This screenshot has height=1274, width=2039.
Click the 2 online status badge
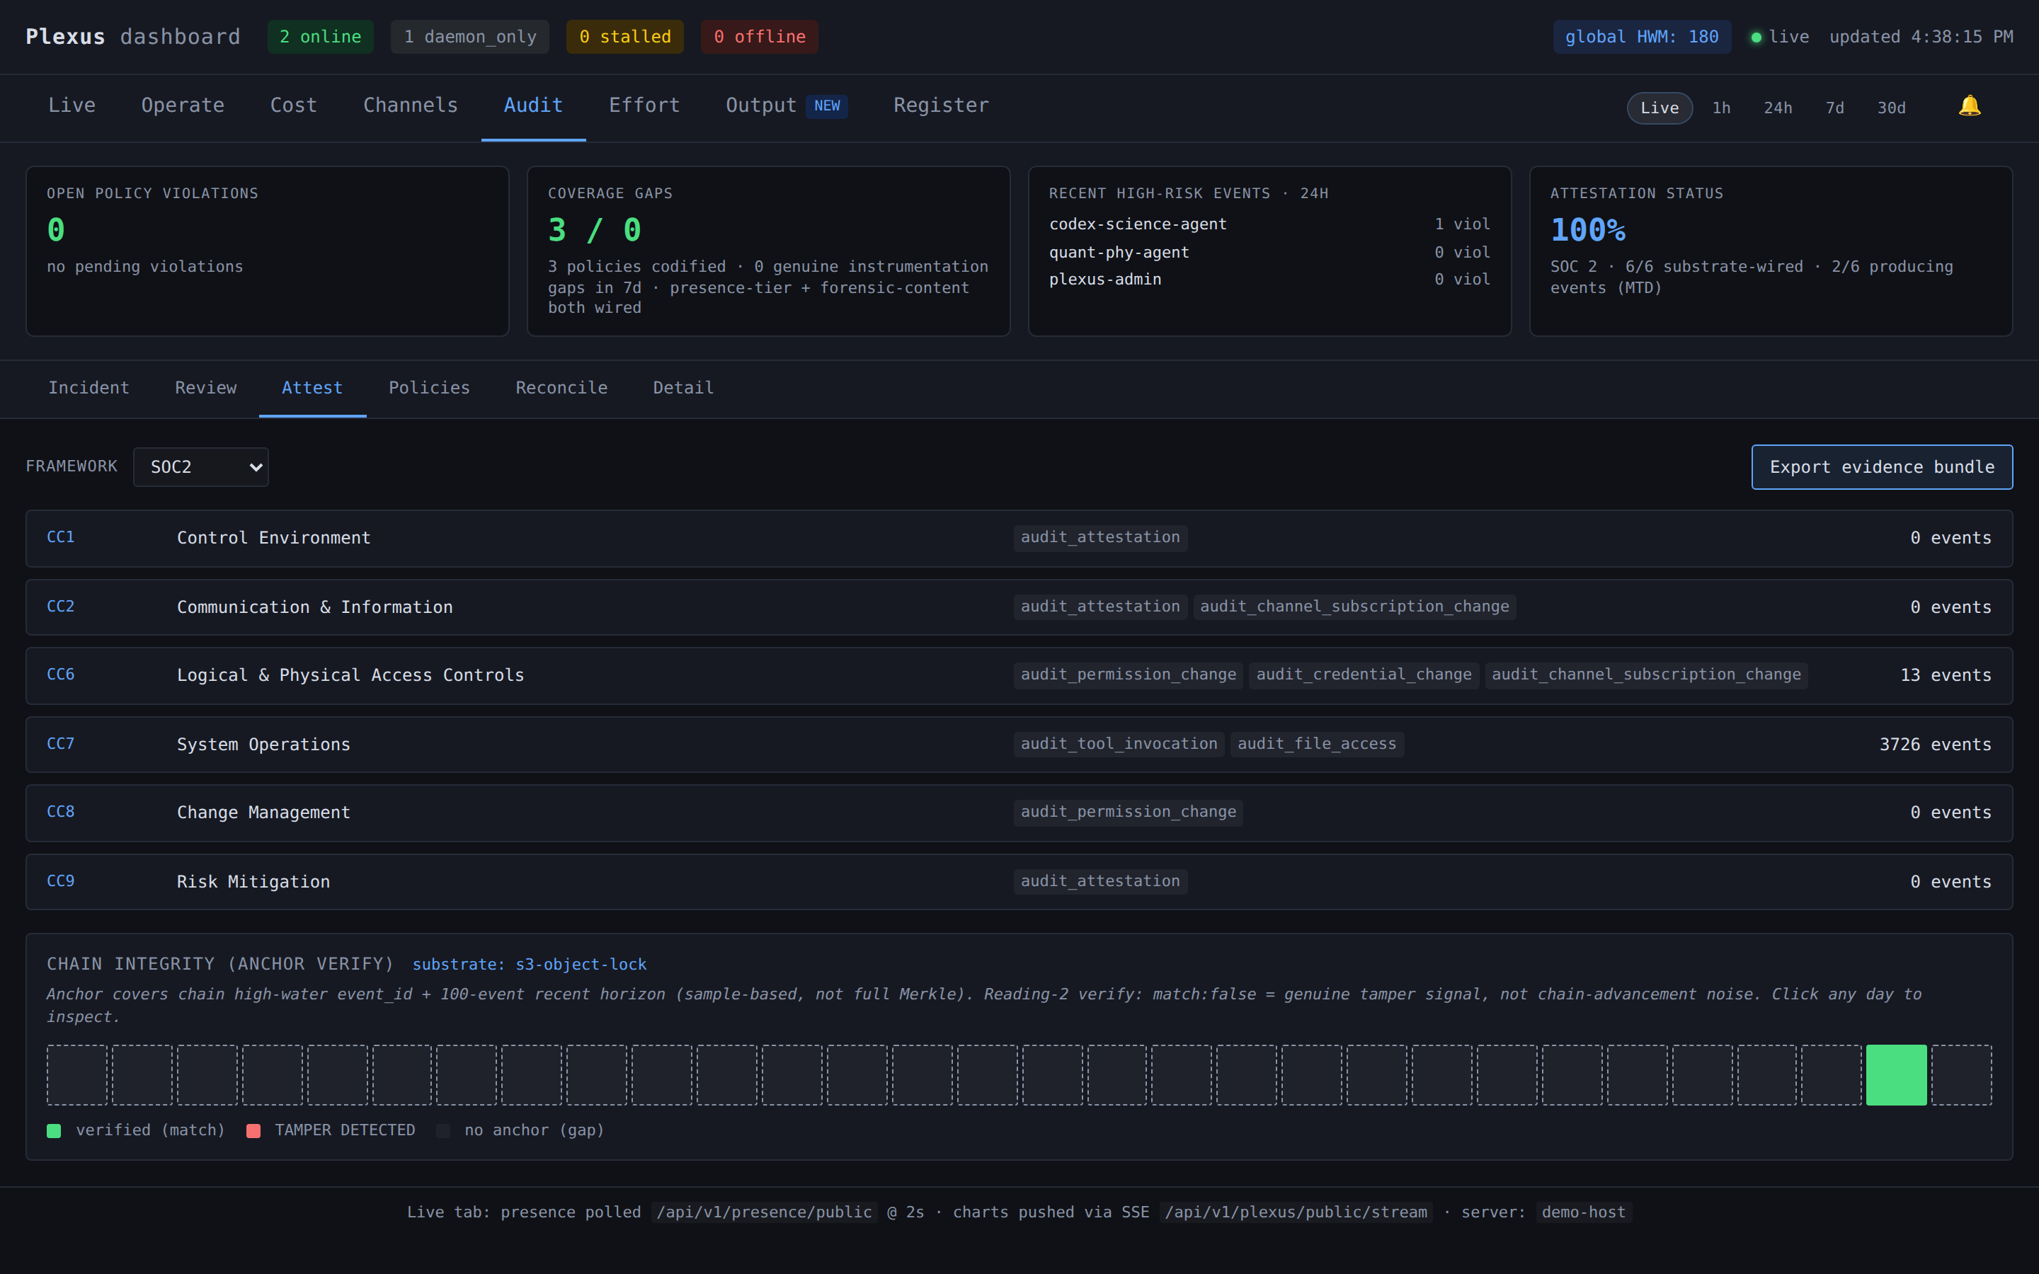point(320,37)
